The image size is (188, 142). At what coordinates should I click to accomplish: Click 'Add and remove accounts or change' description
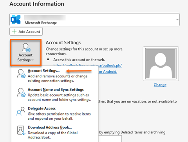coord(58,76)
